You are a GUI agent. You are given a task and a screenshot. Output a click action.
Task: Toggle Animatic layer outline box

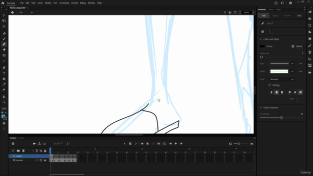coord(41,160)
